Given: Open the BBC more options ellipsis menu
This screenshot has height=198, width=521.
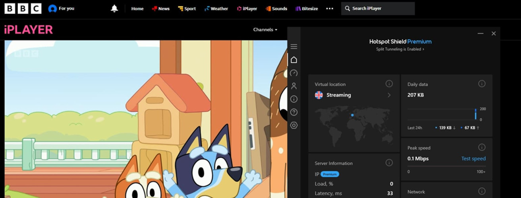Looking at the screenshot, I should 330,9.
